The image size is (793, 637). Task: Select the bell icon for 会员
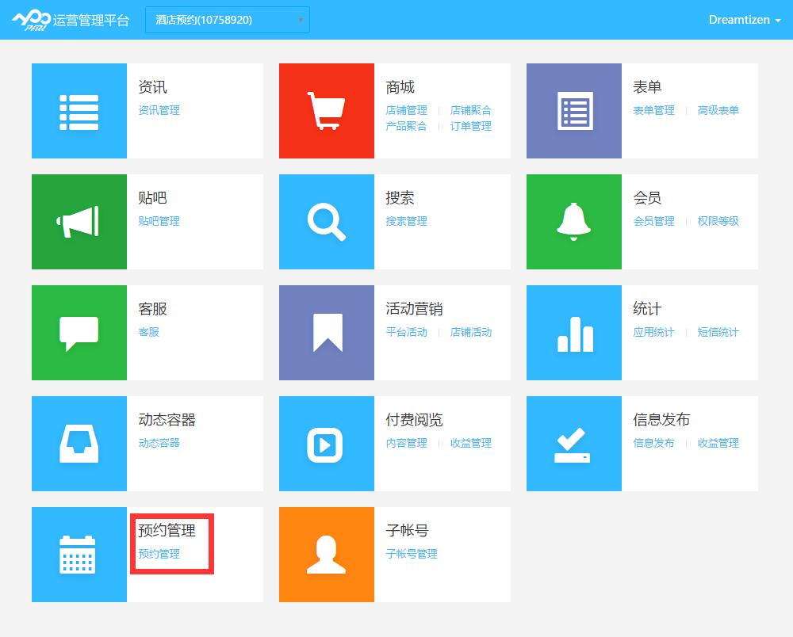tap(573, 222)
